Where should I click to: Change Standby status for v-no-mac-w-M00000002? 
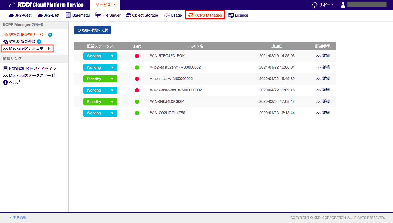coord(100,79)
